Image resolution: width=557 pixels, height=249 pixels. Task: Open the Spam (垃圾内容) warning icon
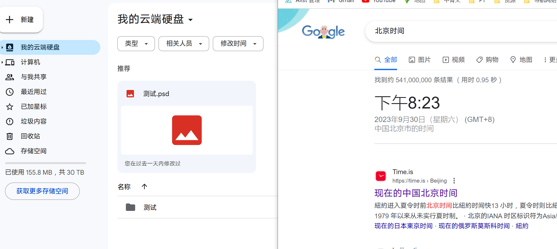click(x=10, y=121)
